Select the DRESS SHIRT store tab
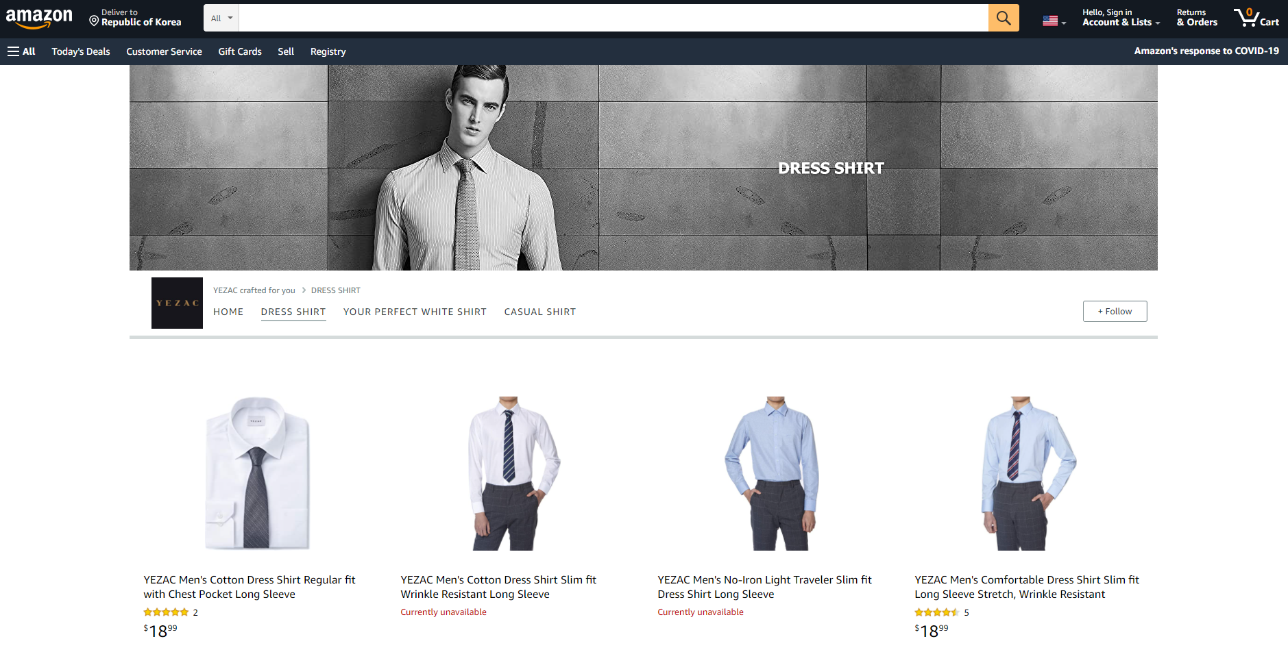 pos(293,312)
